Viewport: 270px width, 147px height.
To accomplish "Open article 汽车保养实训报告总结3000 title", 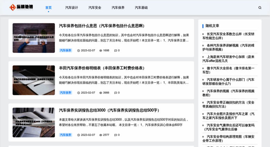I will (x=109, y=110).
